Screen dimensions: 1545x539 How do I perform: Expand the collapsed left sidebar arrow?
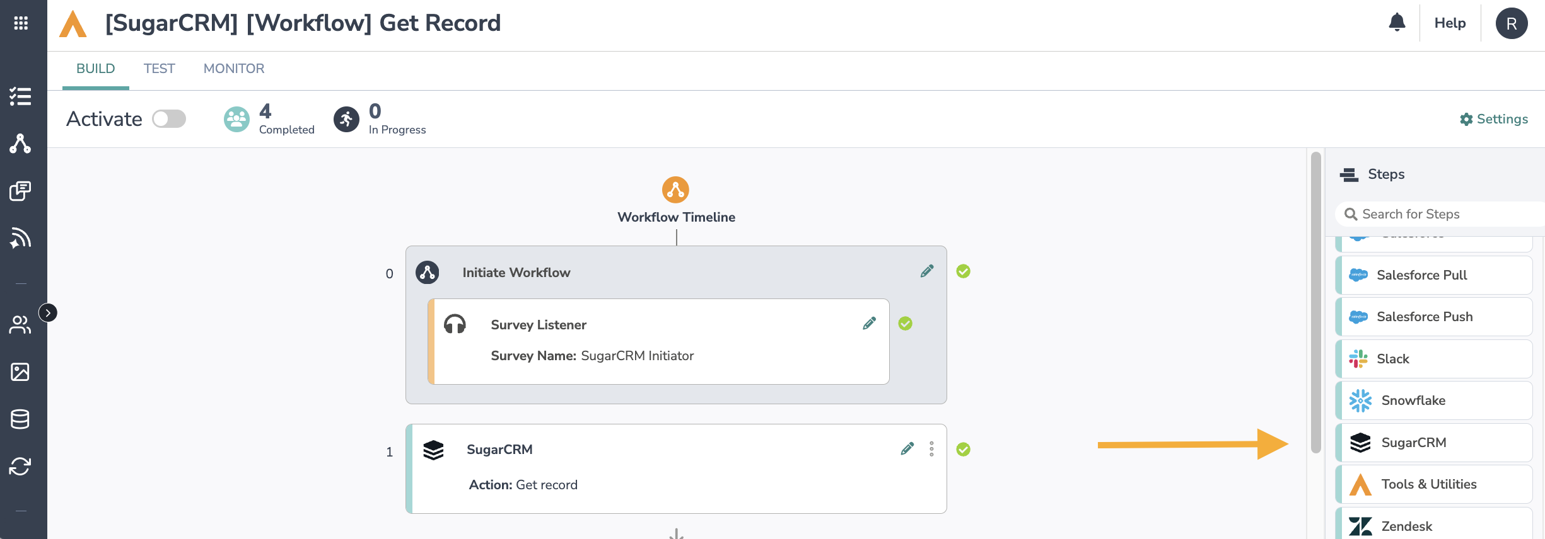(48, 313)
